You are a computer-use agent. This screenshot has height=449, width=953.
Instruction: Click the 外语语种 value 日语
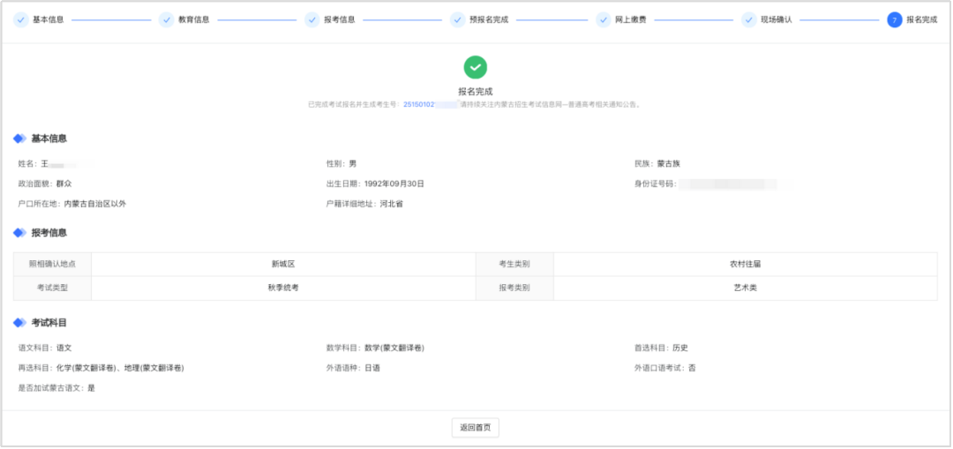pos(372,369)
